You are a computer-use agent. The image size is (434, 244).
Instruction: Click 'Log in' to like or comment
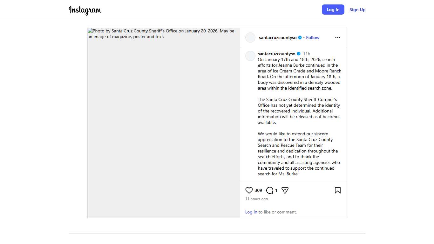(x=251, y=212)
